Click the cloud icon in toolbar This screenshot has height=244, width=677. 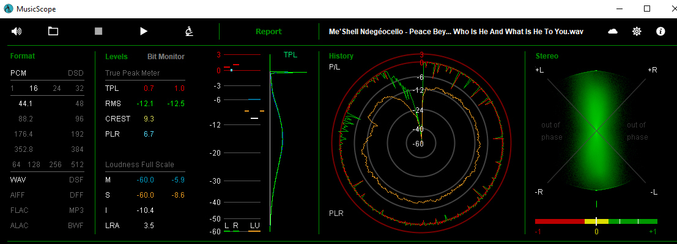pyautogui.click(x=613, y=31)
